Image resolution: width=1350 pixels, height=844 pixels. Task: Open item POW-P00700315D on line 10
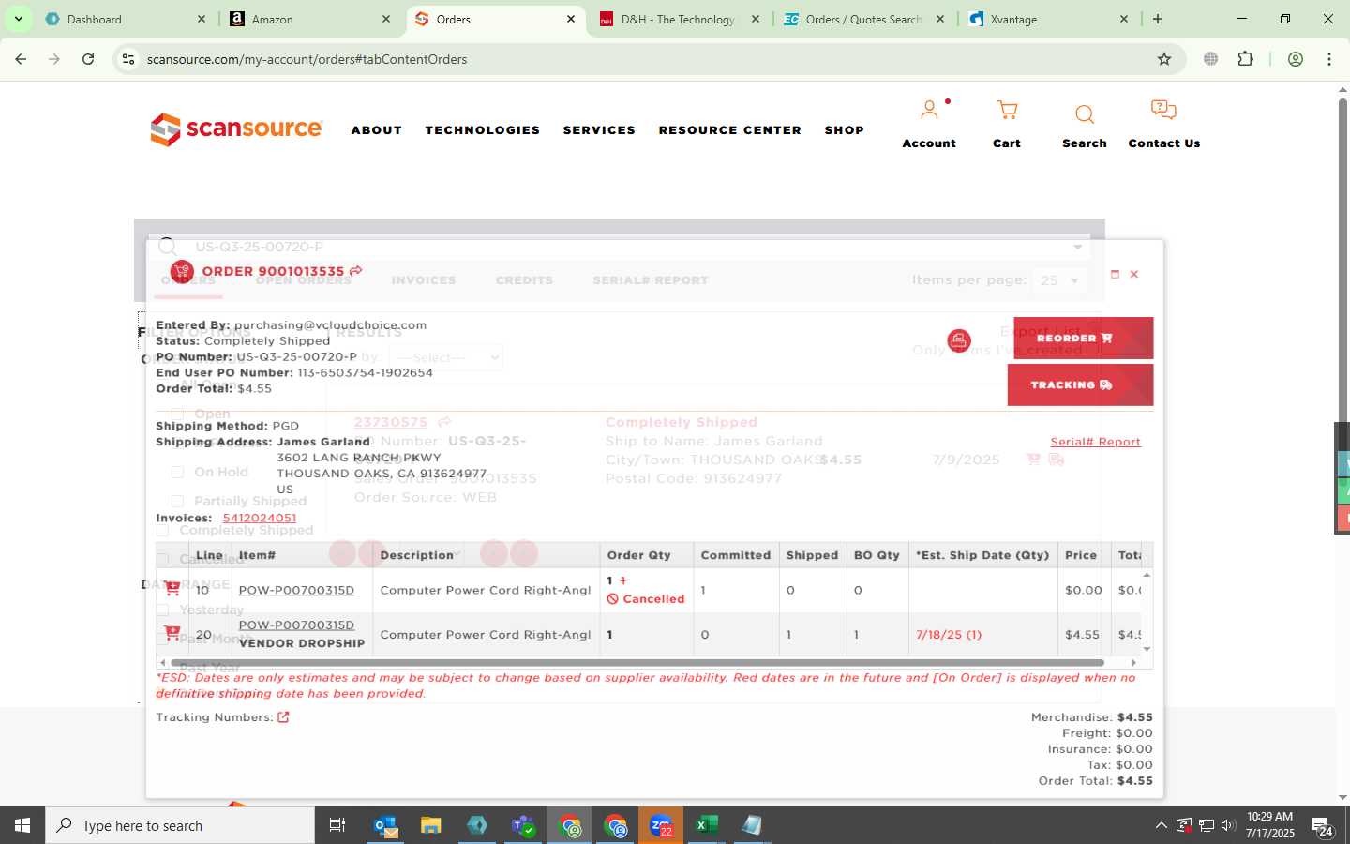click(x=296, y=590)
